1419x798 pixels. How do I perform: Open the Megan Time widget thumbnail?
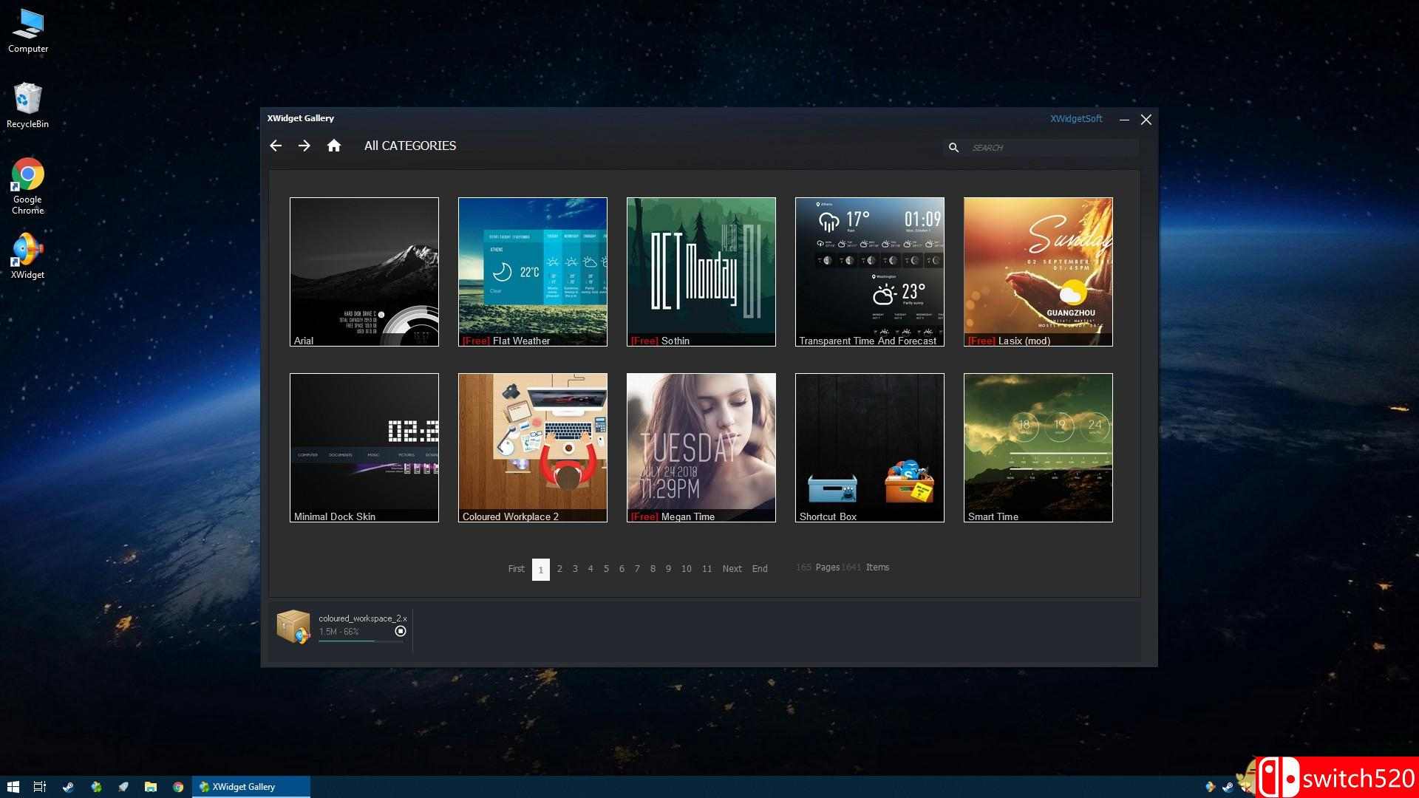click(x=701, y=447)
